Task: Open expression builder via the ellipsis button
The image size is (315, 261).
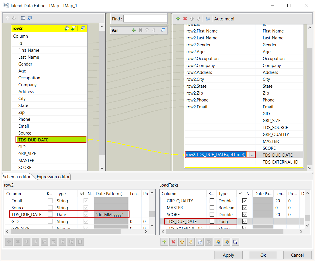Action: pyautogui.click(x=252, y=155)
